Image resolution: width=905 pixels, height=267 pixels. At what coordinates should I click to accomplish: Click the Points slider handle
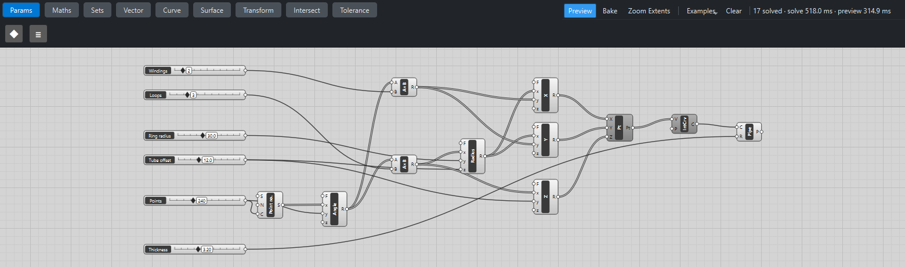pyautogui.click(x=194, y=200)
